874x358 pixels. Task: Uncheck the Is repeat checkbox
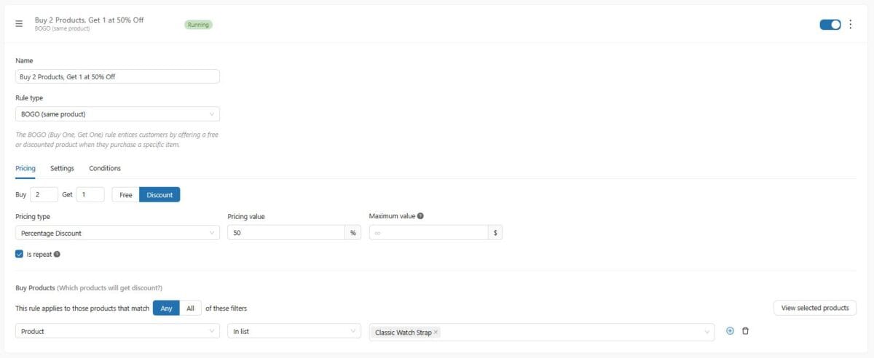pos(19,255)
